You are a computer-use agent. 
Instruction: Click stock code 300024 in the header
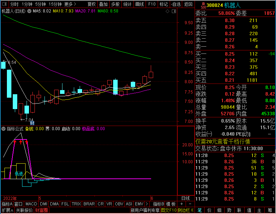[215, 6]
